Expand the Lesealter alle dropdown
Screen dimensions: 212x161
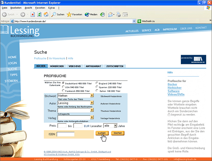(x=115, y=126)
